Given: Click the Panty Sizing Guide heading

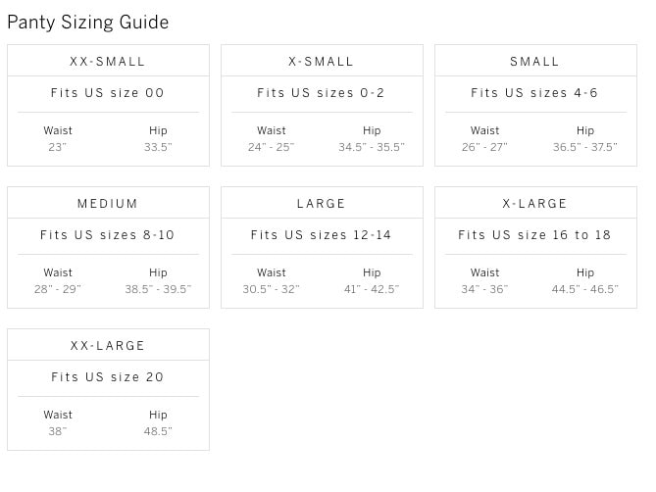Looking at the screenshot, I should tap(88, 23).
